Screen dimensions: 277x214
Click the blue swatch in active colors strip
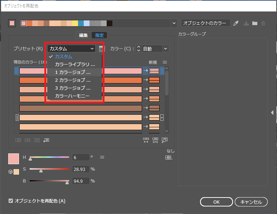click(81, 23)
